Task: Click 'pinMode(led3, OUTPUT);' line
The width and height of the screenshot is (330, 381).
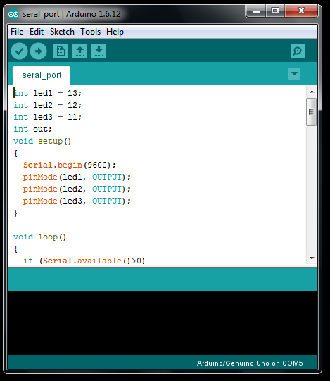Action: coord(77,201)
